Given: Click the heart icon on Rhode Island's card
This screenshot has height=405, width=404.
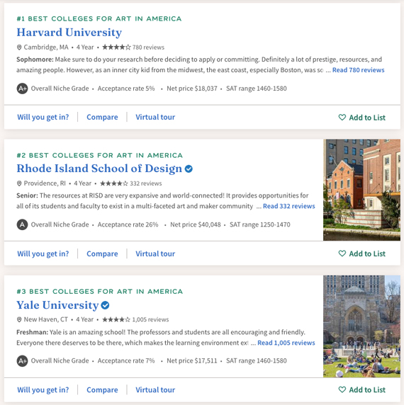Looking at the screenshot, I should coord(342,253).
